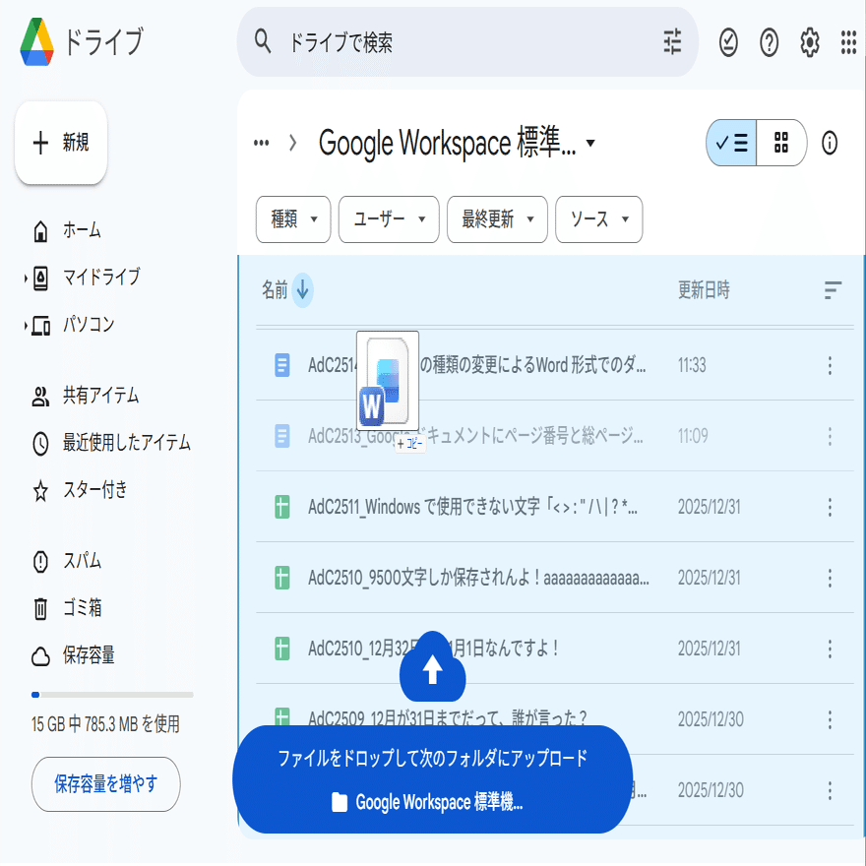
Task: Open the search options filter icon
Action: pos(671,41)
